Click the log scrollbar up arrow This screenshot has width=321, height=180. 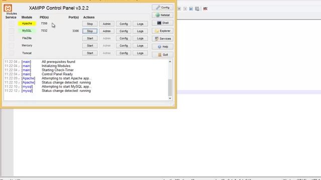(x=170, y=61)
